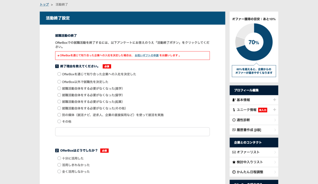Click the 企業とのコンタクト section header
The image size is (318, 184).
pos(254,142)
